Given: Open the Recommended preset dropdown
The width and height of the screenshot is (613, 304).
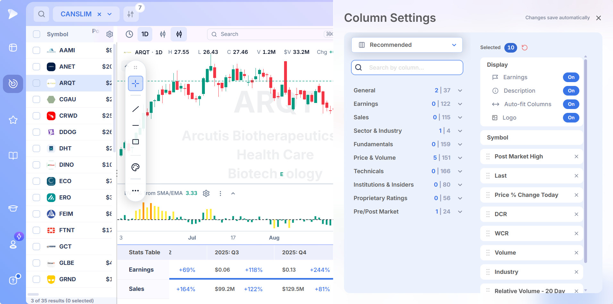Looking at the screenshot, I should click(407, 45).
